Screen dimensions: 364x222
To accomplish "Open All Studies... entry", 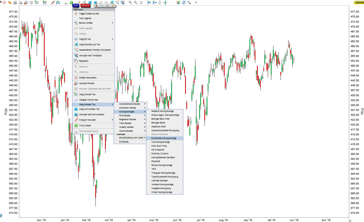I will 130,142.
